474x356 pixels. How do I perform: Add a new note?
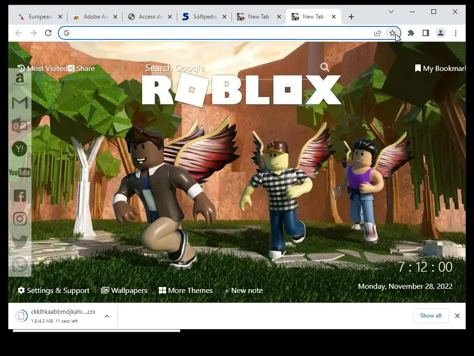click(x=243, y=291)
